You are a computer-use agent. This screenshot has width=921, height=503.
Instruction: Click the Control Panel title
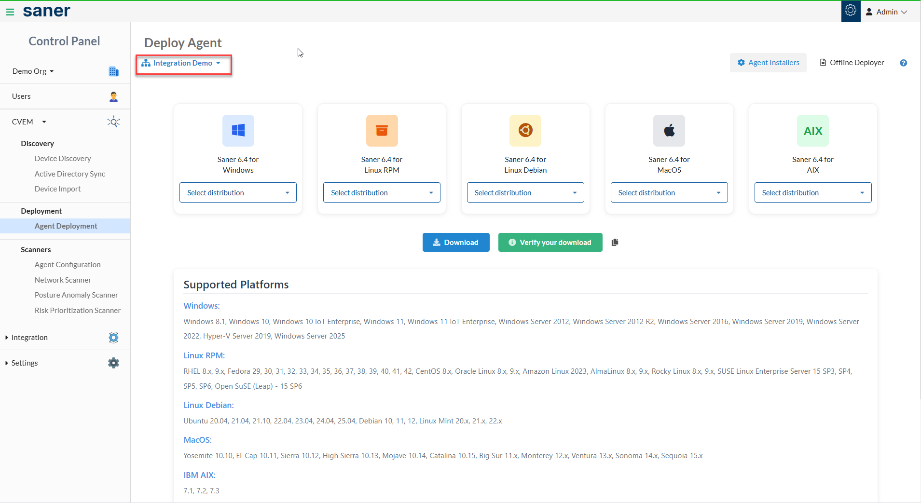click(64, 41)
